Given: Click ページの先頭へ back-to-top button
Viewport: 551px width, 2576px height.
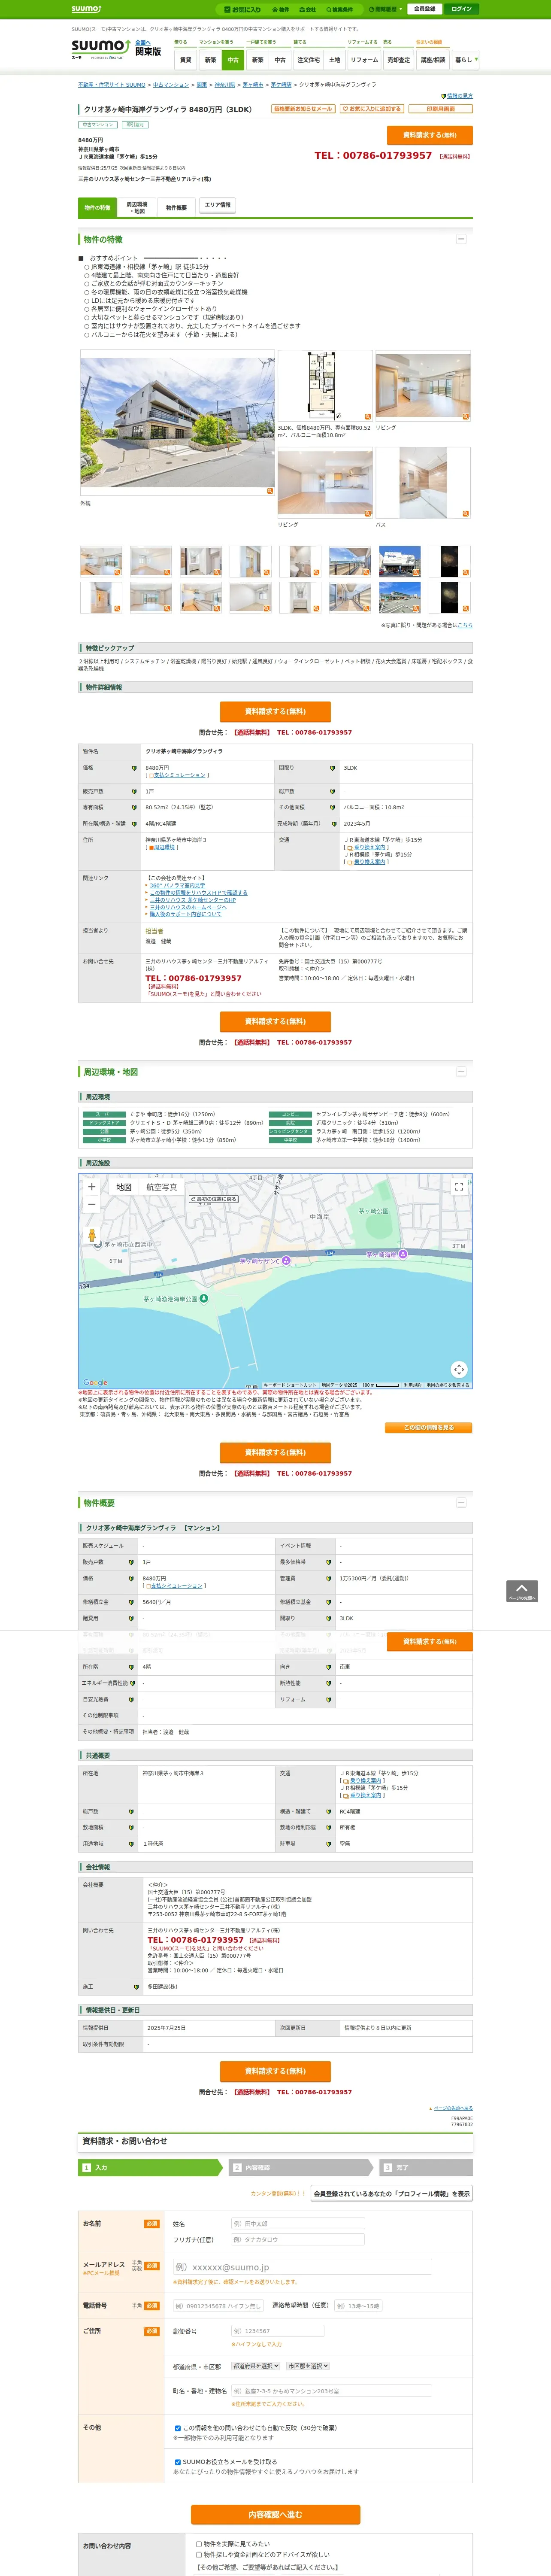Looking at the screenshot, I should click(x=522, y=1591).
